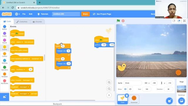Switch to large stage layout
The image size is (188, 106).
pos(179,21)
